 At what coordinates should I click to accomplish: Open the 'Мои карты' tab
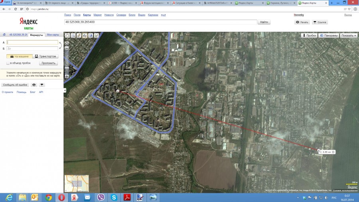coord(53,35)
